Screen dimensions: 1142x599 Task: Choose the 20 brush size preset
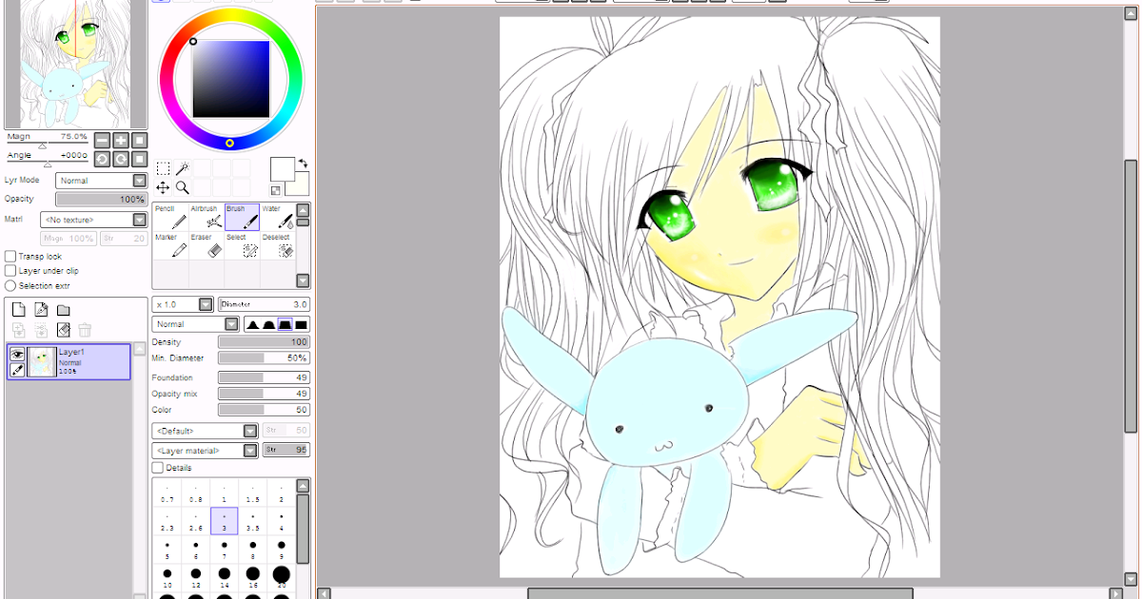pos(281,577)
